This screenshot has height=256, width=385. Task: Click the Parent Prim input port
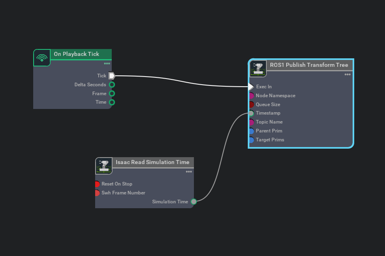(x=251, y=131)
